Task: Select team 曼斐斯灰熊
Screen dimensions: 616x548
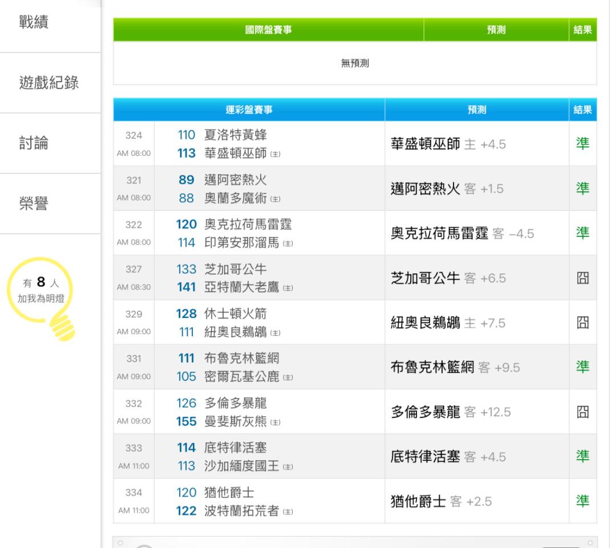Action: tap(236, 421)
